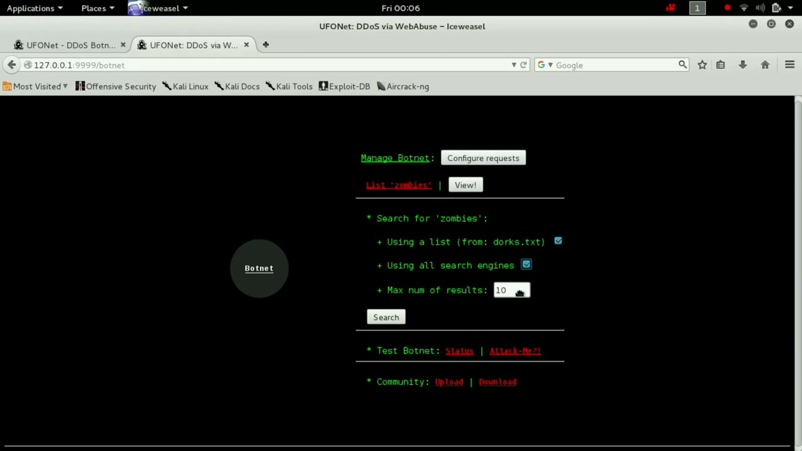Viewport: 802px width, 451px height.
Task: Click the Status link
Action: (x=459, y=351)
